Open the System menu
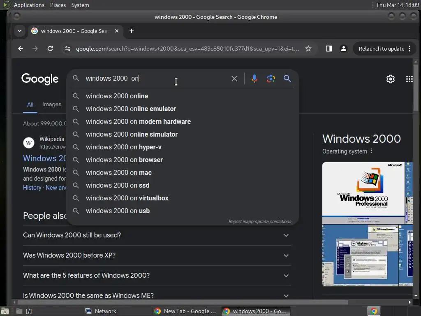Image resolution: width=421 pixels, height=316 pixels. (80, 5)
